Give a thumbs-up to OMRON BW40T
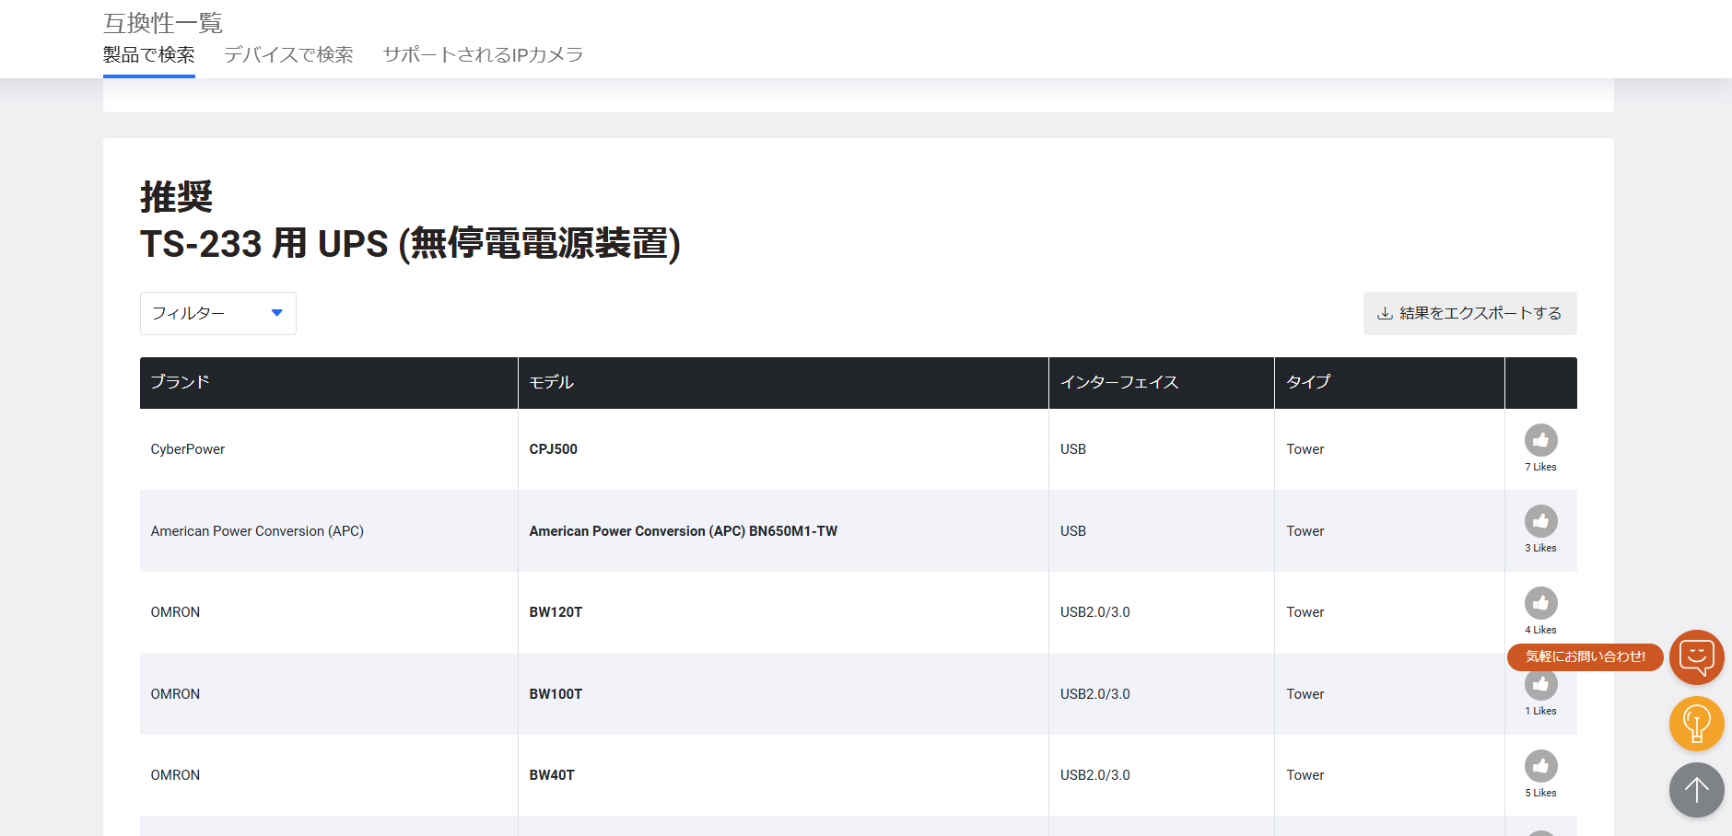 click(x=1540, y=766)
